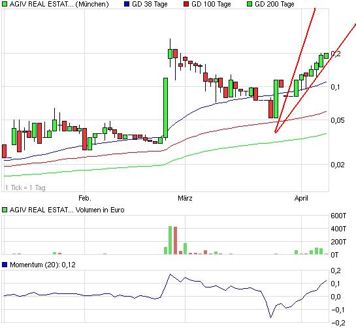Click the 'Momentum (20): 0,12' label

pos(42,265)
